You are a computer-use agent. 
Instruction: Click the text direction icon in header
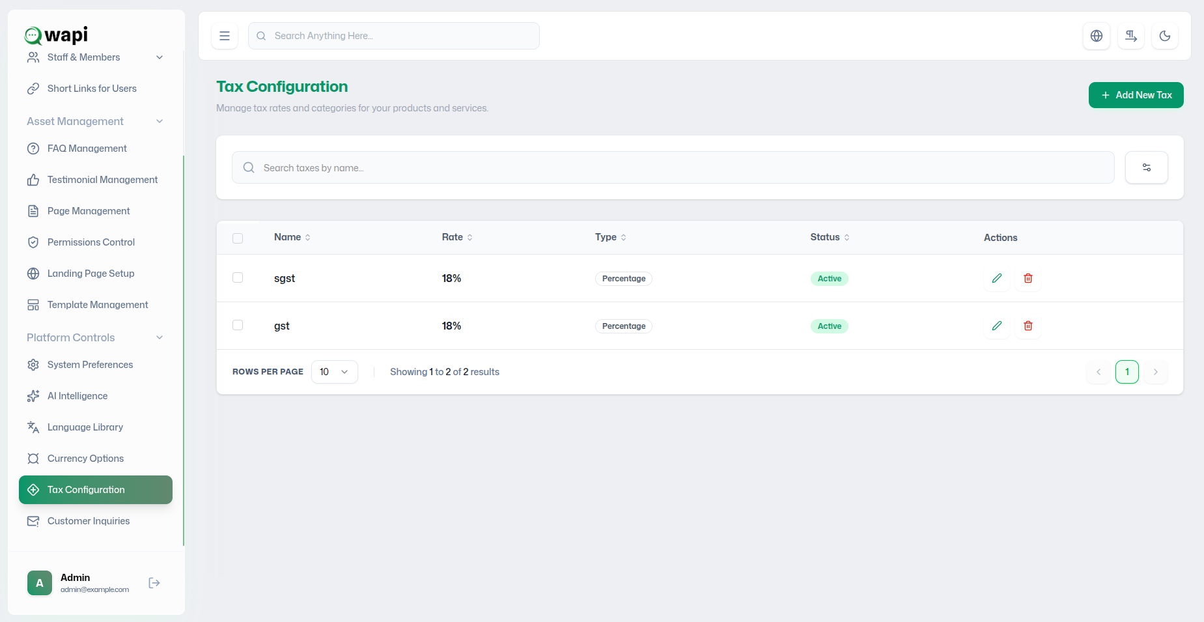[1131, 36]
